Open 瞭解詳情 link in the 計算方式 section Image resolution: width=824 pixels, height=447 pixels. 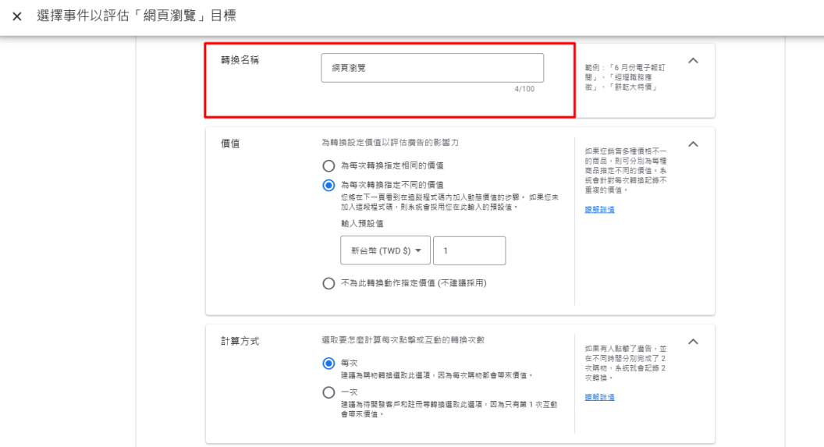pos(599,397)
